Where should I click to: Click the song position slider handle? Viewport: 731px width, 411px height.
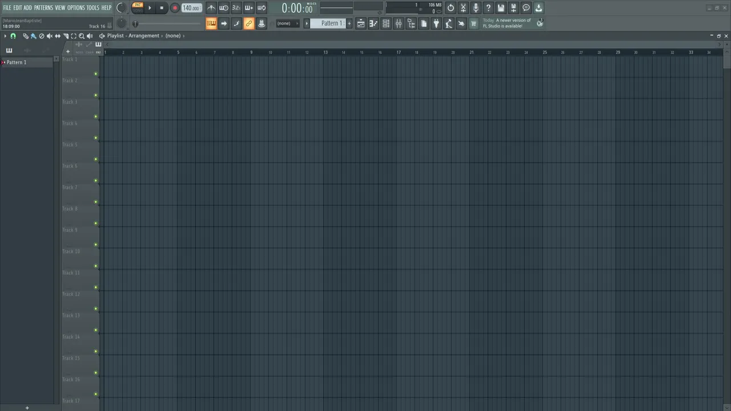point(135,23)
